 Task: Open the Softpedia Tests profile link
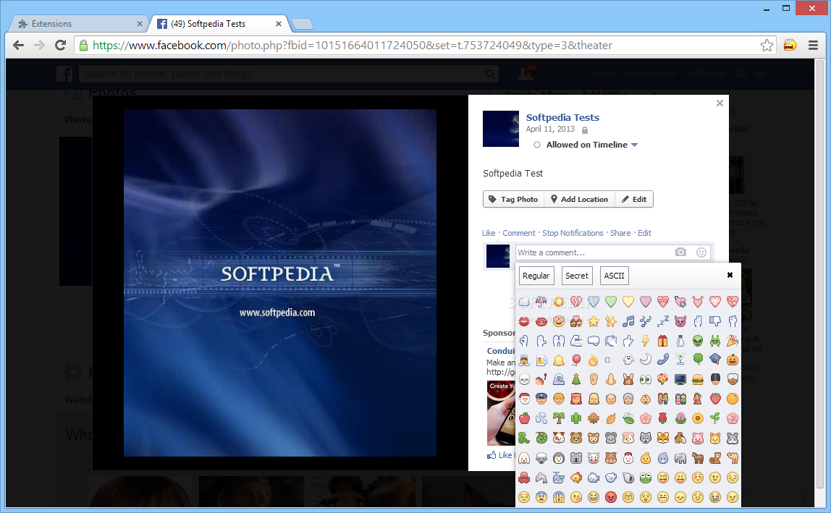tap(562, 118)
